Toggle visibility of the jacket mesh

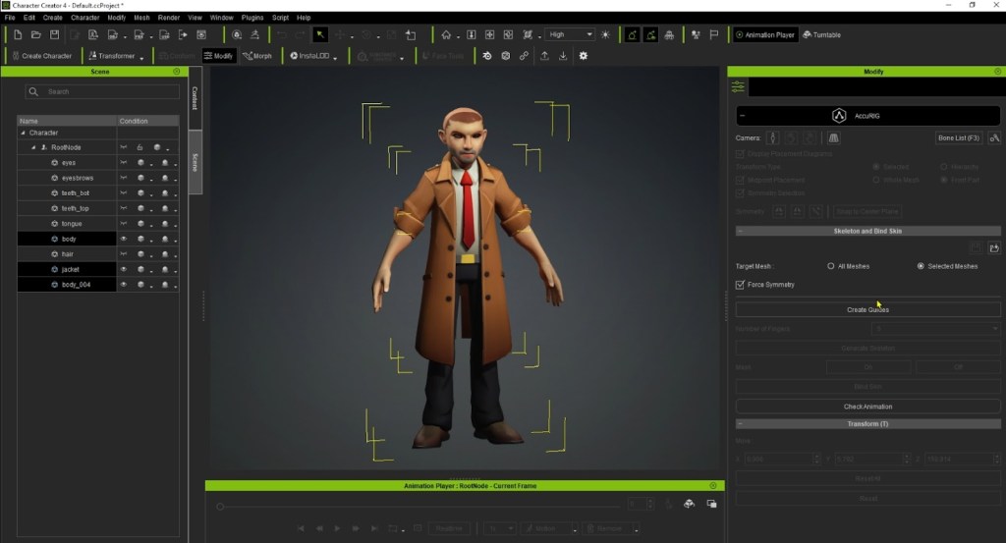pyautogui.click(x=123, y=269)
